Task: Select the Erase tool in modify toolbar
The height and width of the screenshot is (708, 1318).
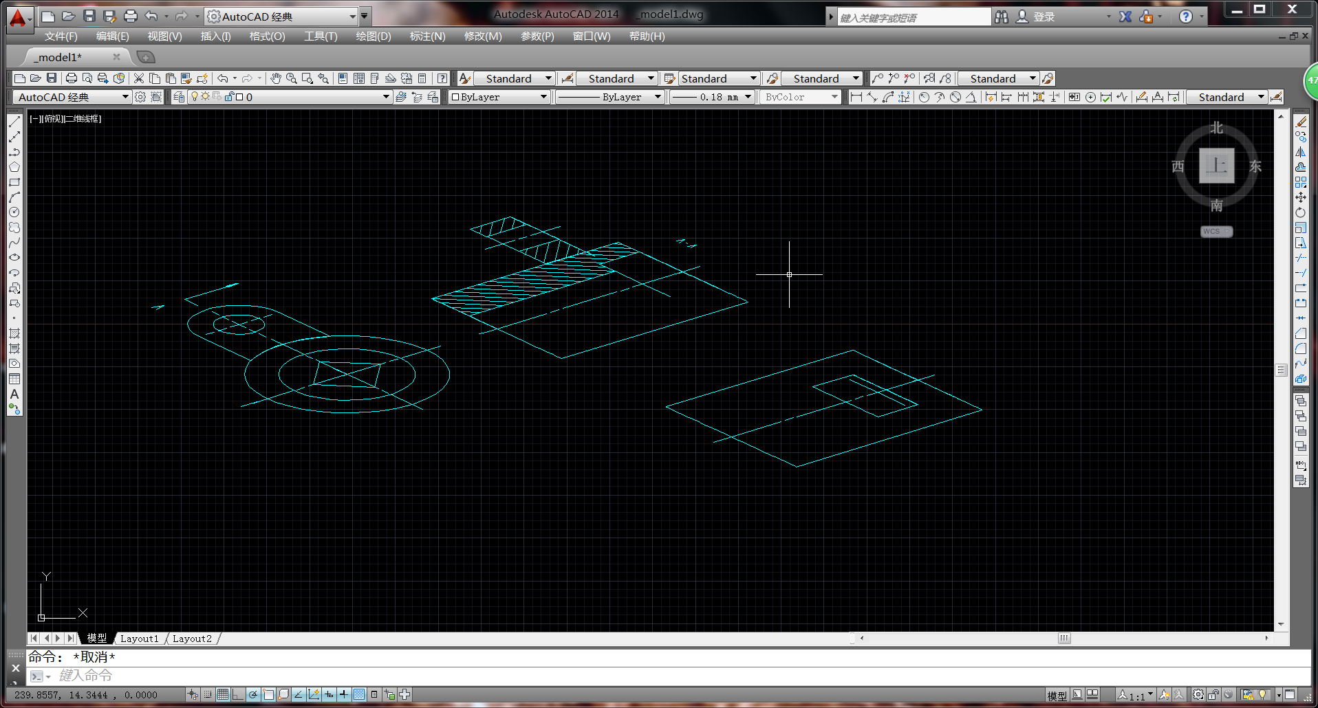Action: [1301, 122]
